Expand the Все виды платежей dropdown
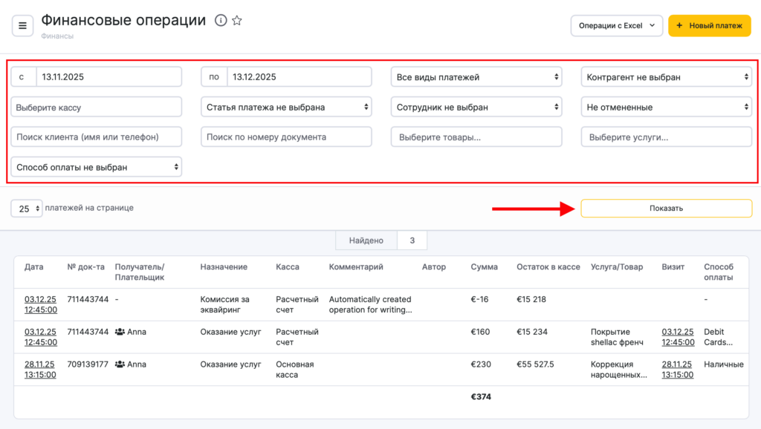 pos(476,77)
